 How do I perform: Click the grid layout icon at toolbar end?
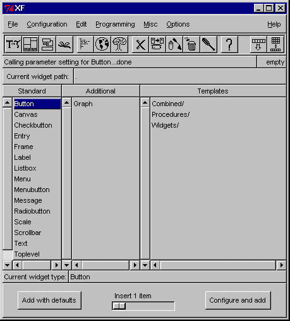pyautogui.click(x=275, y=44)
